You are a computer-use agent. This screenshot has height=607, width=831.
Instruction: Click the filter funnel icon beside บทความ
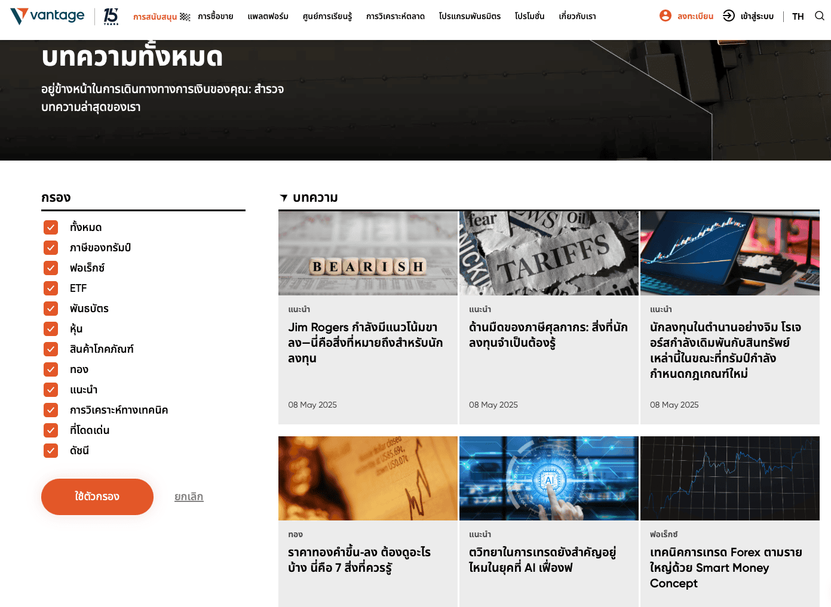coord(284,198)
